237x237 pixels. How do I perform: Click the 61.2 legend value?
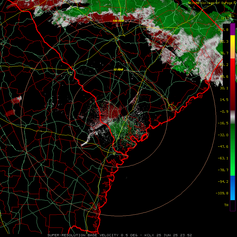point(224,65)
